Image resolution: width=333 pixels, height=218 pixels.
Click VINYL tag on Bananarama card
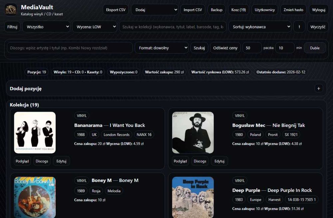point(82,115)
